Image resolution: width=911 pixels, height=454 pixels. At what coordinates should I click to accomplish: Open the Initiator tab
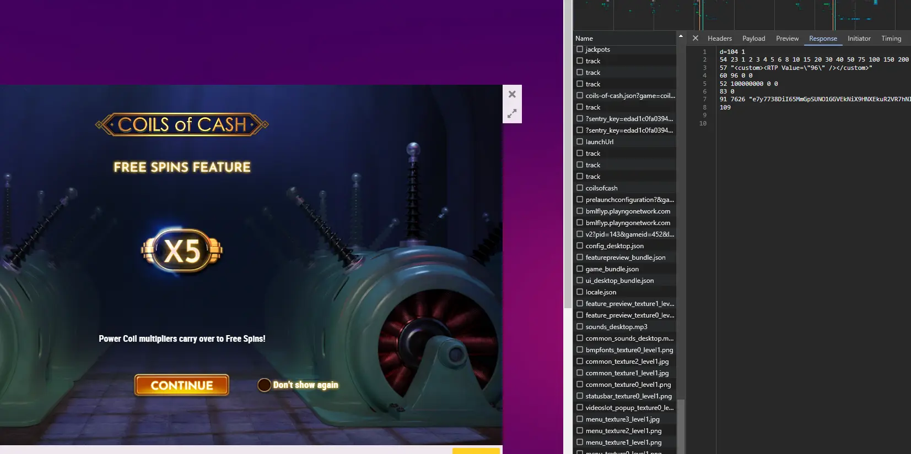pyautogui.click(x=859, y=39)
